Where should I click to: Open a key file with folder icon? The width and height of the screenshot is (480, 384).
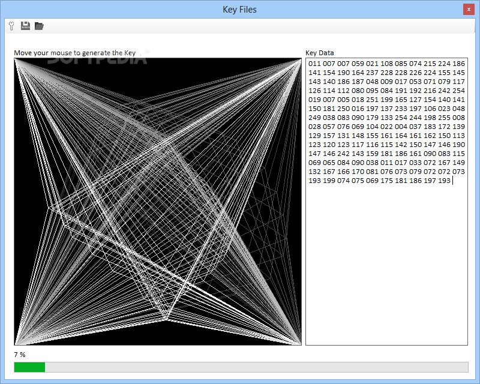pyautogui.click(x=39, y=26)
